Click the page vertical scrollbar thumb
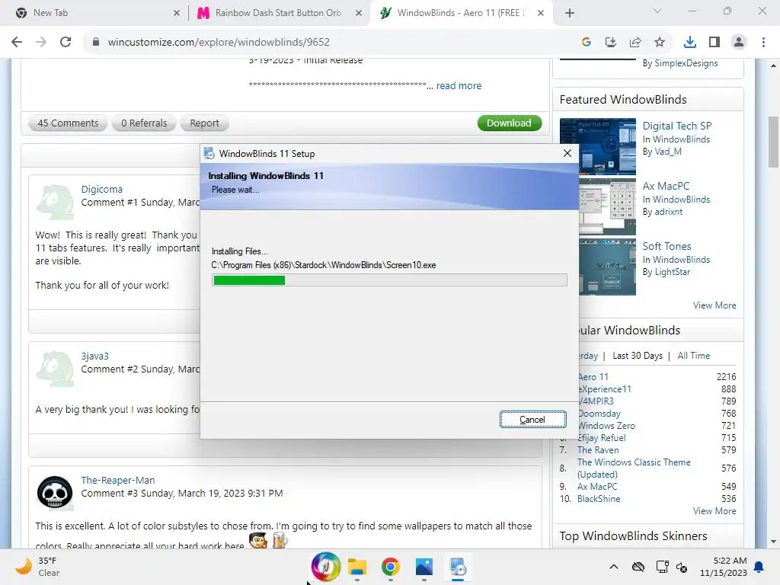 pos(773,142)
